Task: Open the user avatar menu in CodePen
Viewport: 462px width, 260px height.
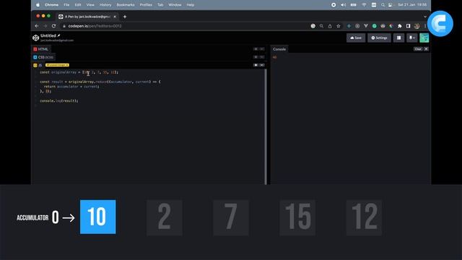Action: pyautogui.click(x=424, y=38)
